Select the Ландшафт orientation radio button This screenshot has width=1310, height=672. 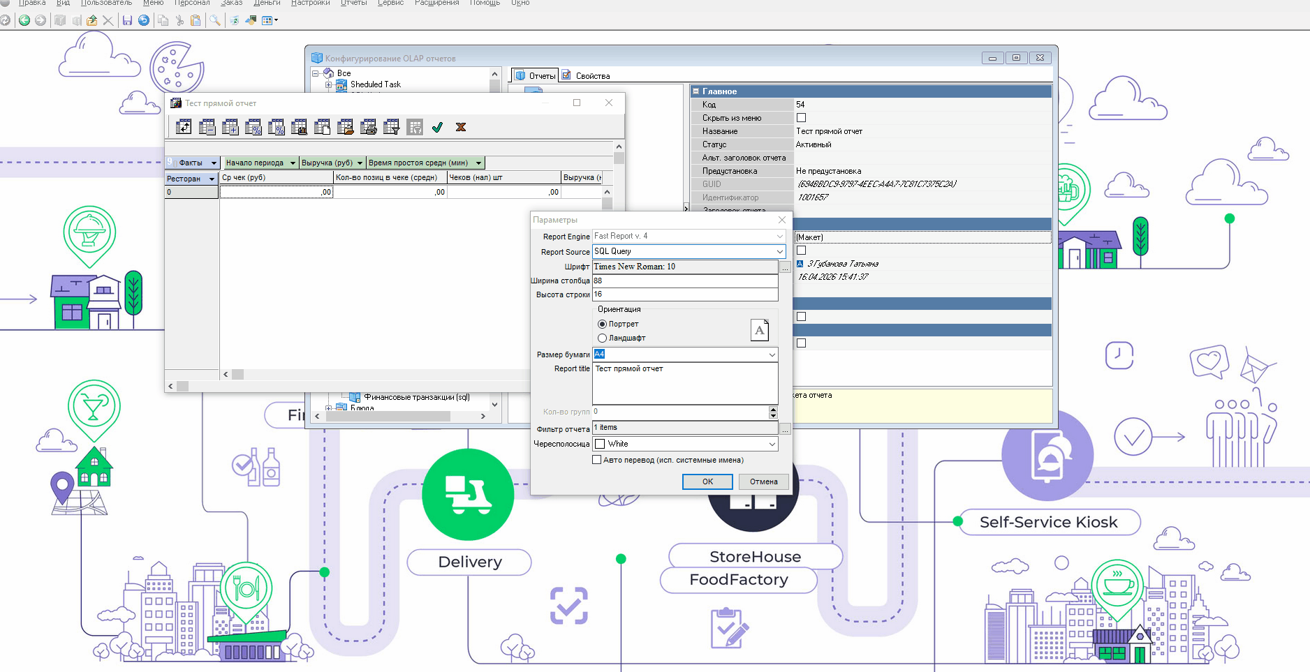click(602, 338)
